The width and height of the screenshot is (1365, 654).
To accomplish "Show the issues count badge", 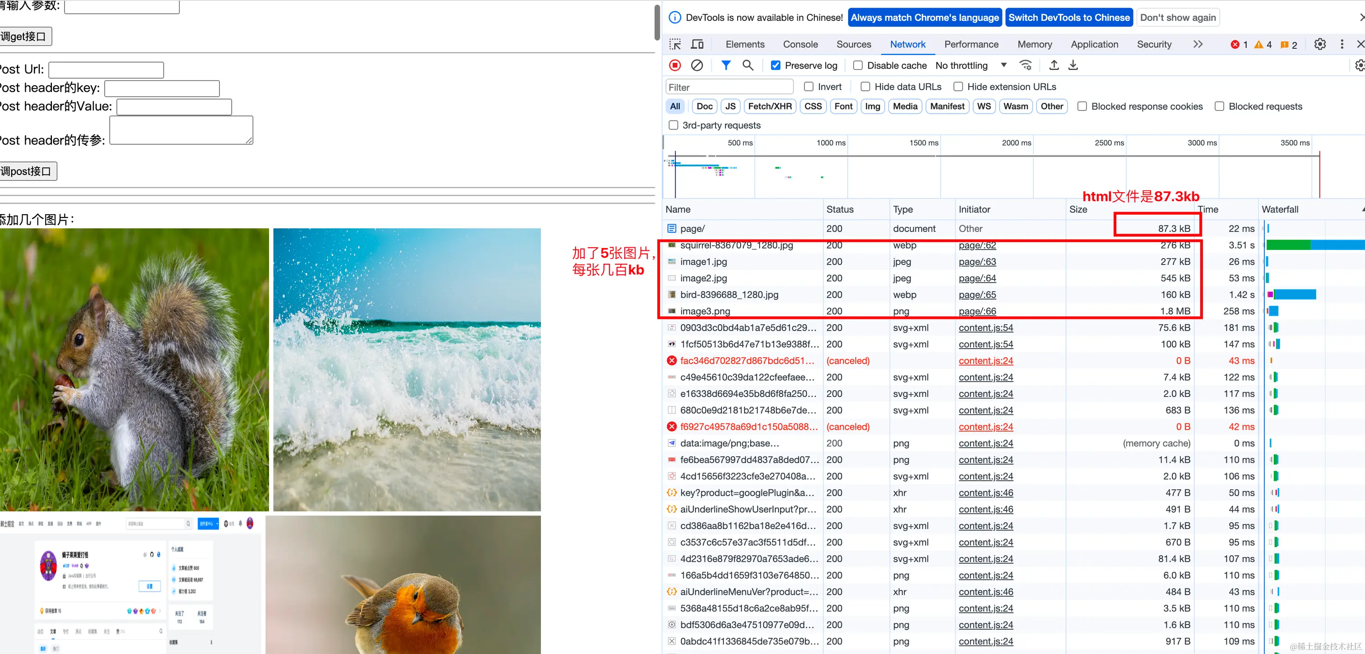I will [1289, 45].
